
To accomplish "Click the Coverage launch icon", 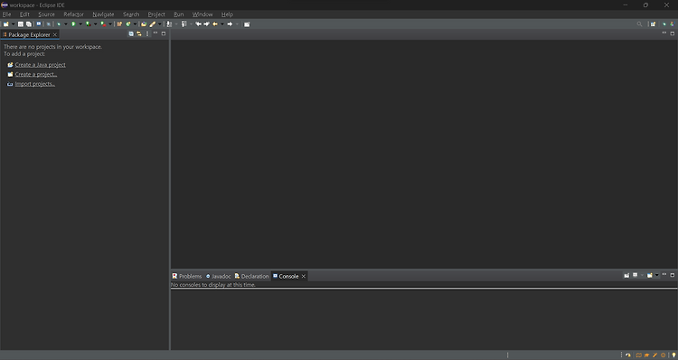I will [x=89, y=24].
